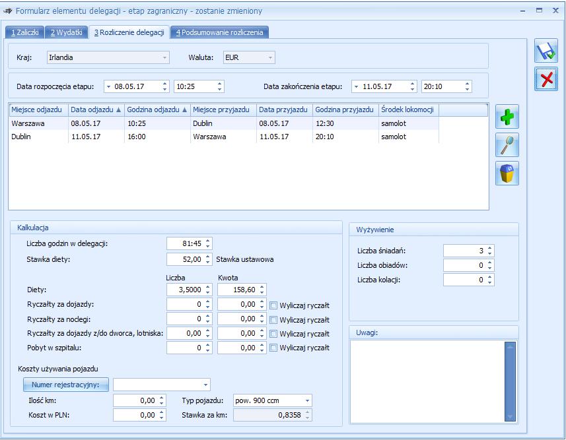Image resolution: width=566 pixels, height=440 pixels.
Task: Add a new route with the green plus icon
Action: click(x=507, y=117)
